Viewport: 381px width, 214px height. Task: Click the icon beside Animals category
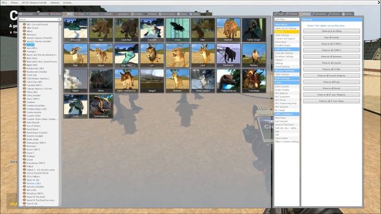coord(24,45)
